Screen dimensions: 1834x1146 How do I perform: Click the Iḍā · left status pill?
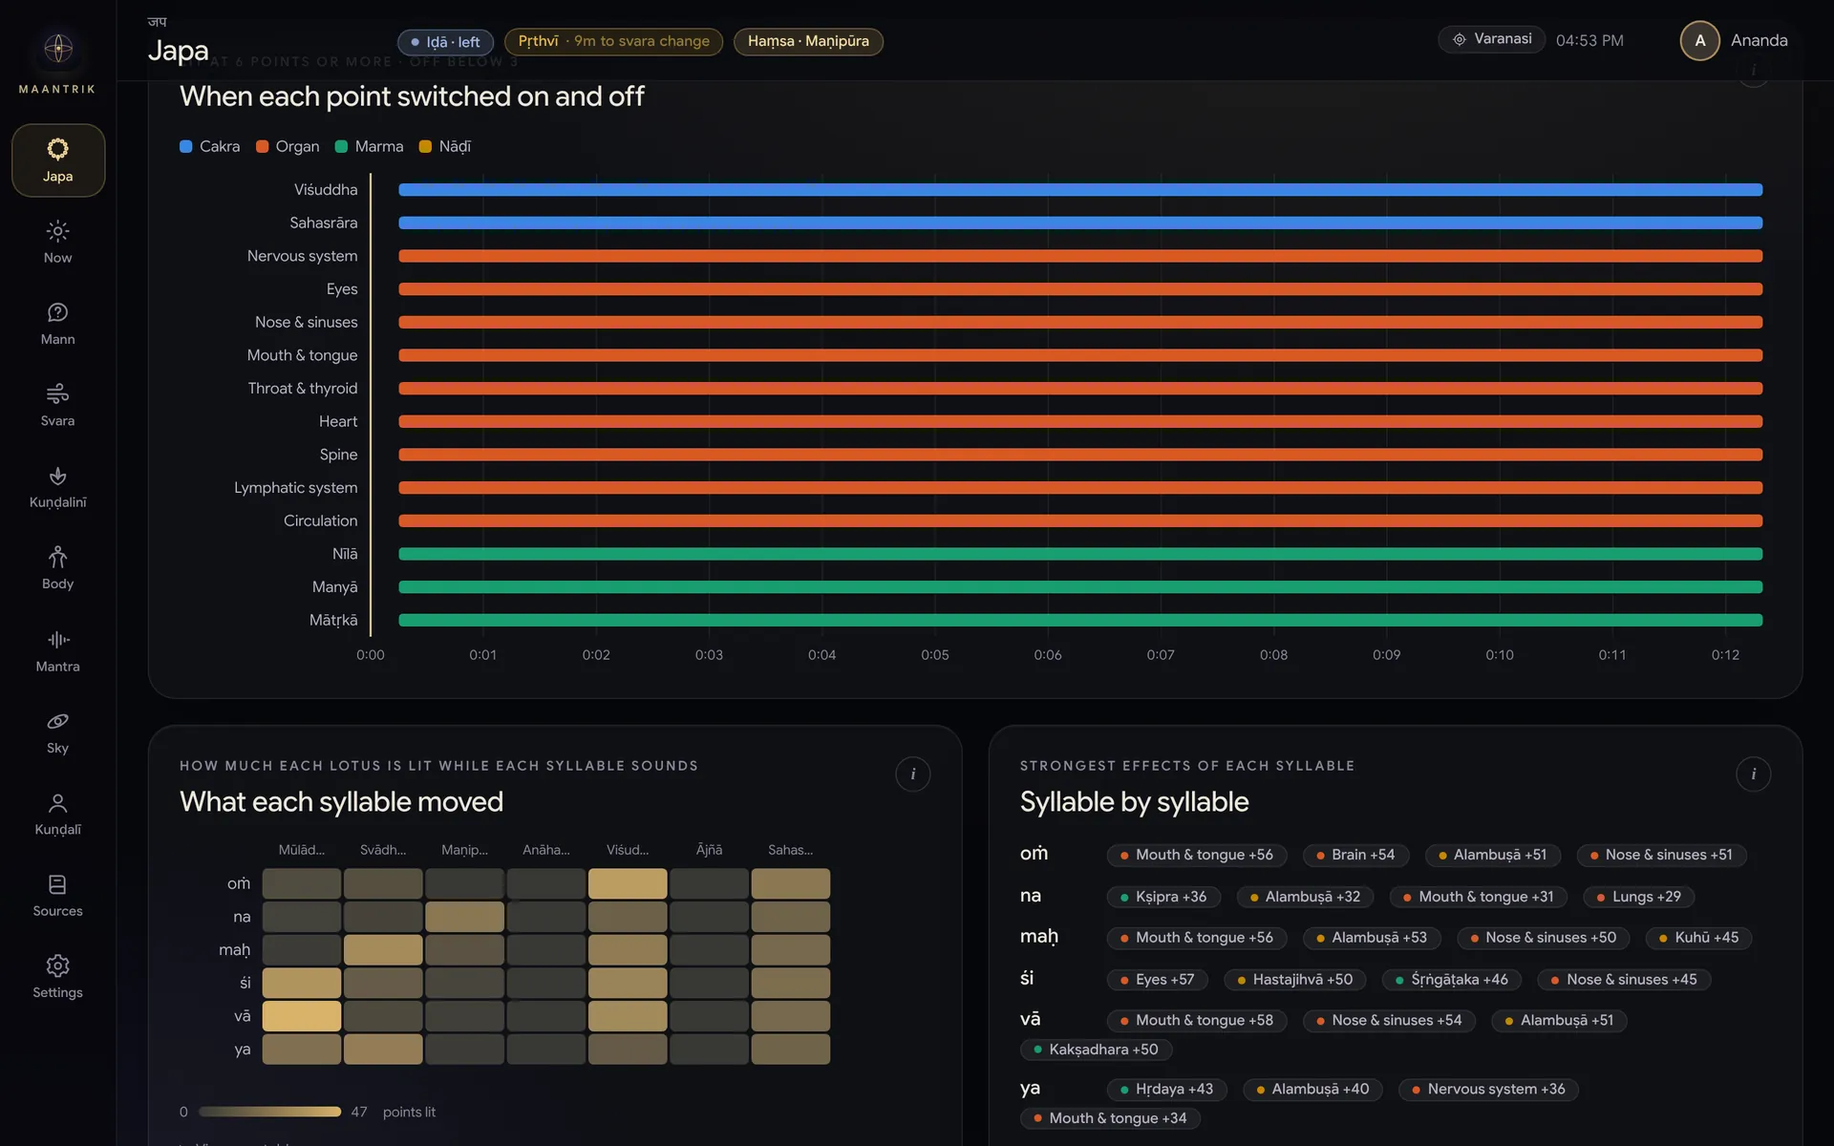click(445, 42)
